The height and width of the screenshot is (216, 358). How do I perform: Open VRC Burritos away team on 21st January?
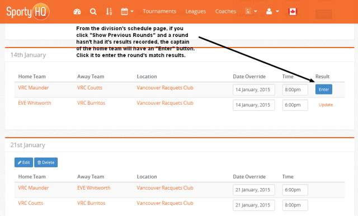pos(91,203)
